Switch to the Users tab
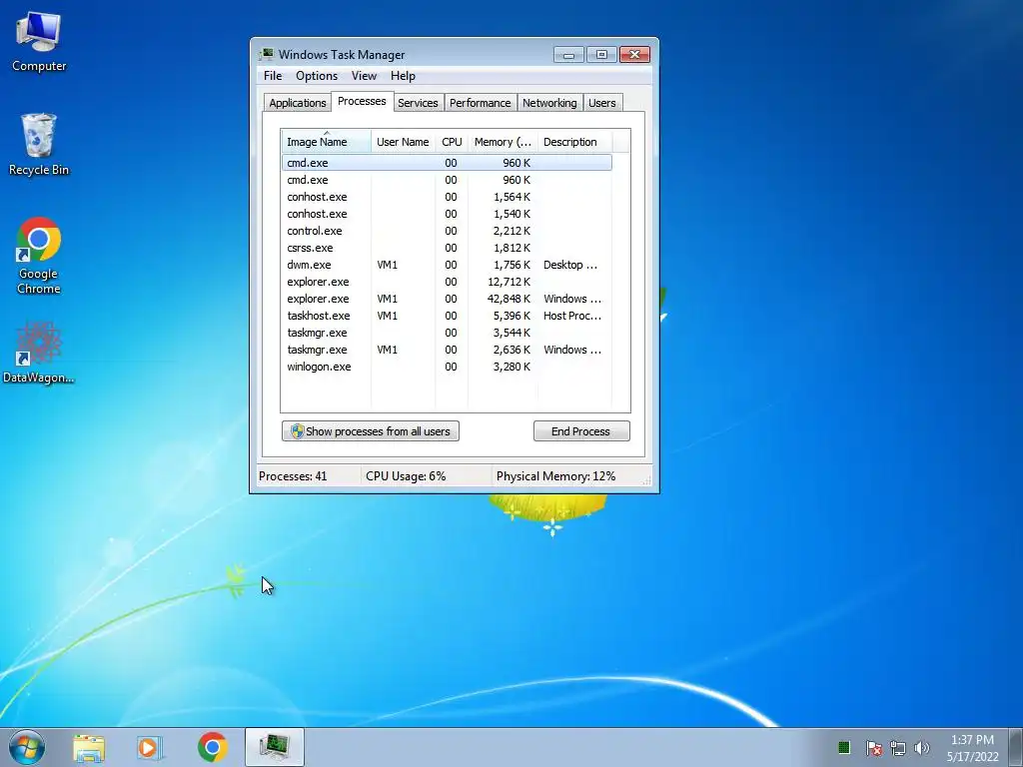The width and height of the screenshot is (1023, 767). point(601,103)
